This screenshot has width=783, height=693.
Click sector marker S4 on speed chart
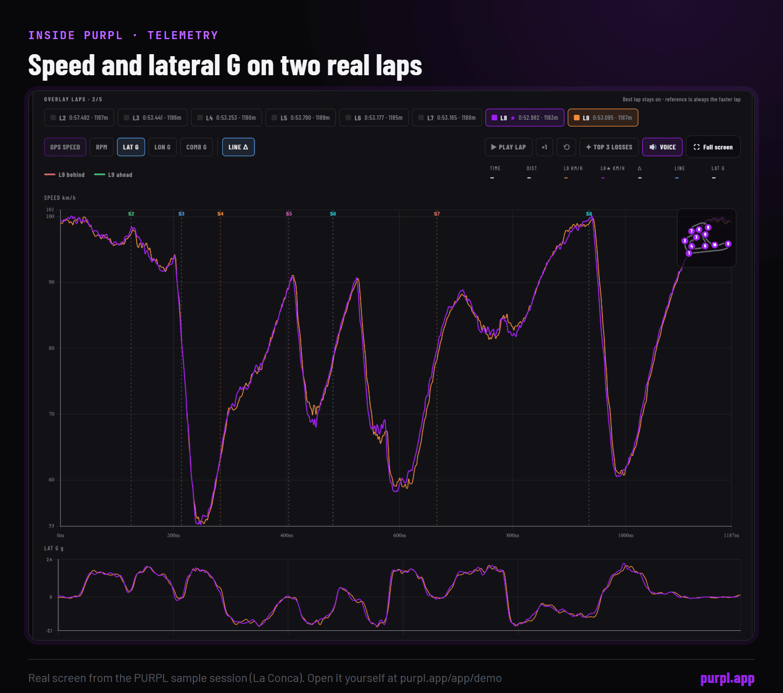[x=220, y=214]
